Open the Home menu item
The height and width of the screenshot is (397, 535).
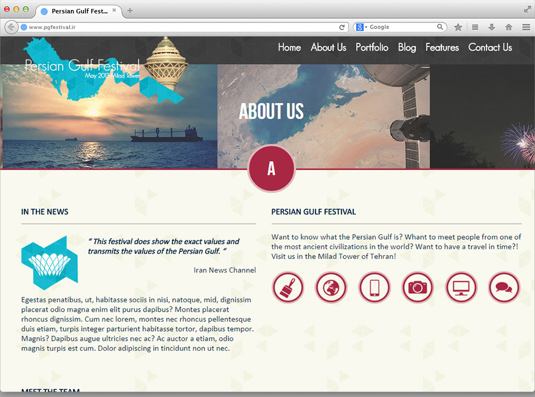(x=289, y=47)
